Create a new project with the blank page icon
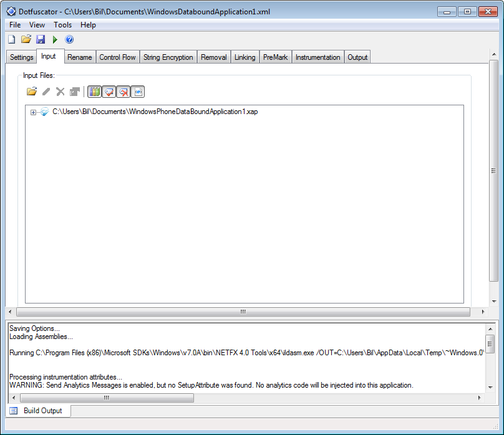The image size is (504, 435). click(12, 39)
